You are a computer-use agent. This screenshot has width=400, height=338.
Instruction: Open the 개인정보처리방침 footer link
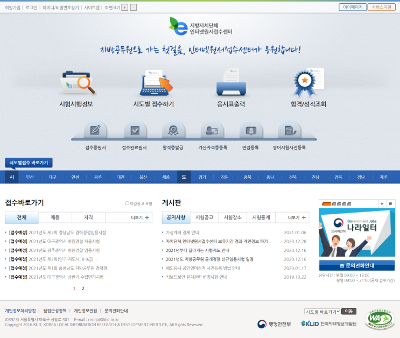20,311
